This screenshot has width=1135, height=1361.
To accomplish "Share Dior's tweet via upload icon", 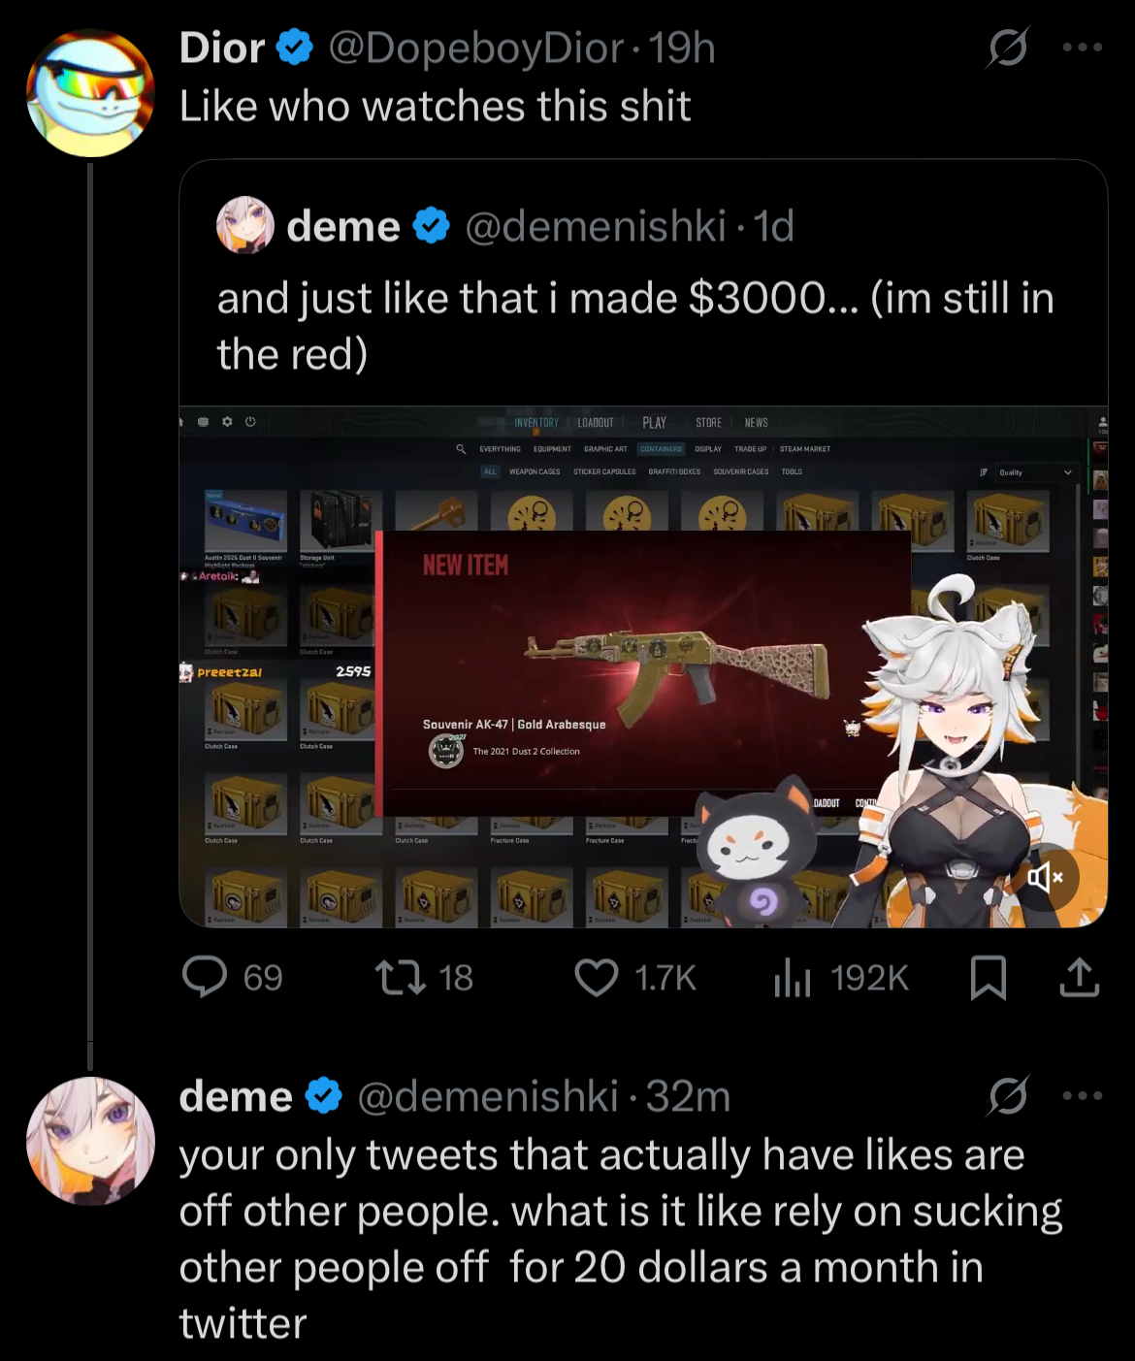I will [x=1080, y=977].
